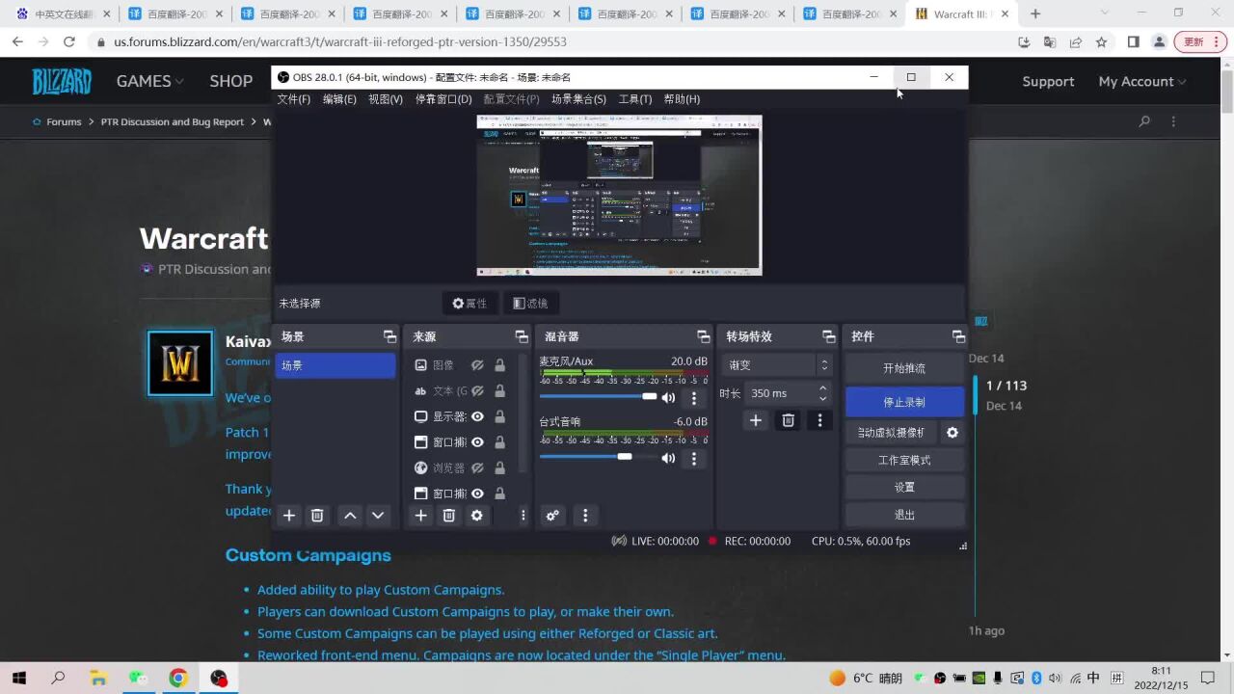The height and width of the screenshot is (694, 1234).
Task: Open OBS 设置 settings button
Action: coord(904,487)
